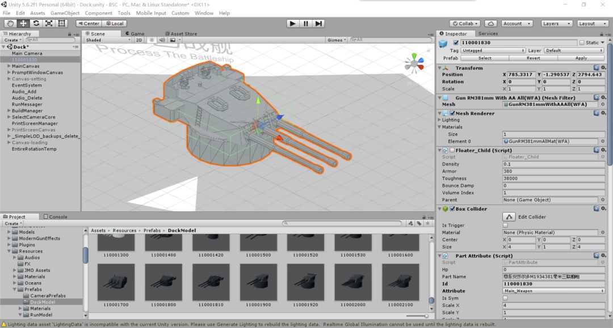This screenshot has width=613, height=328.
Task: Click the Pause button
Action: pos(306,23)
